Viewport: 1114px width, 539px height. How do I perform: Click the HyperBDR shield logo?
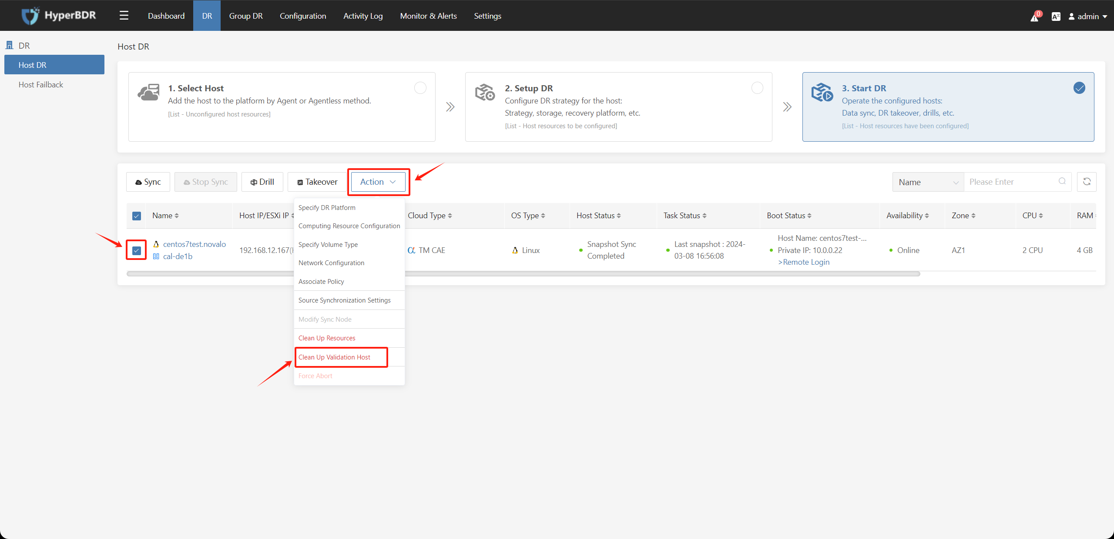pos(30,16)
